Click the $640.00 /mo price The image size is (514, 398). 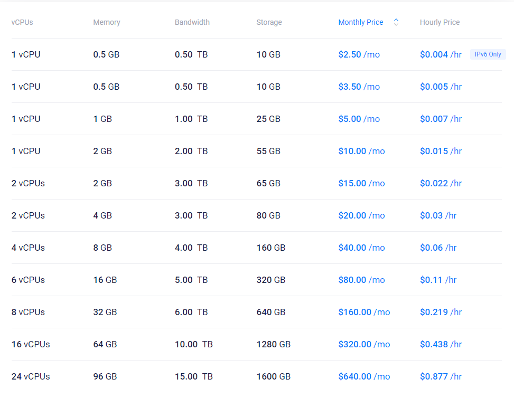click(x=364, y=376)
